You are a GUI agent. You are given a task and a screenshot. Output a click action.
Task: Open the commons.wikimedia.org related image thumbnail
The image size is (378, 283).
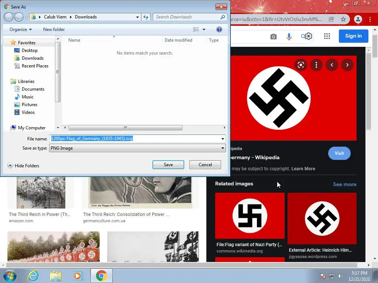coord(250,216)
